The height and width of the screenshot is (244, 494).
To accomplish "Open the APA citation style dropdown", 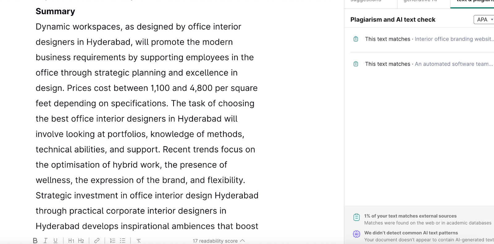I will (x=484, y=19).
